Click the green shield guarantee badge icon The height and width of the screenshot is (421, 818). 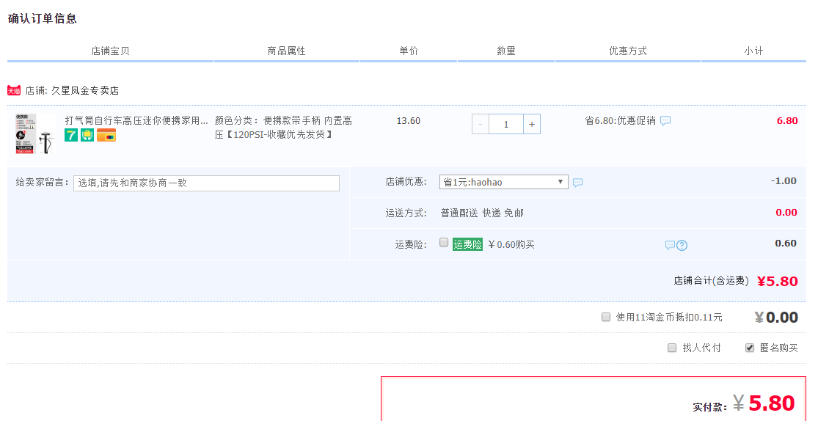pyautogui.click(x=87, y=135)
